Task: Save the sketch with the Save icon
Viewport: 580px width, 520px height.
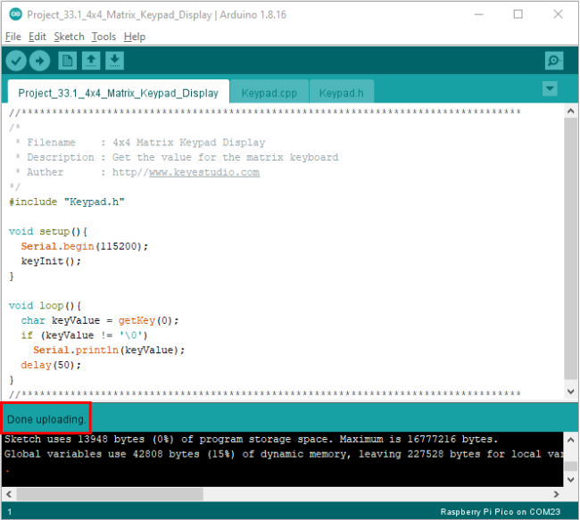Action: point(115,61)
